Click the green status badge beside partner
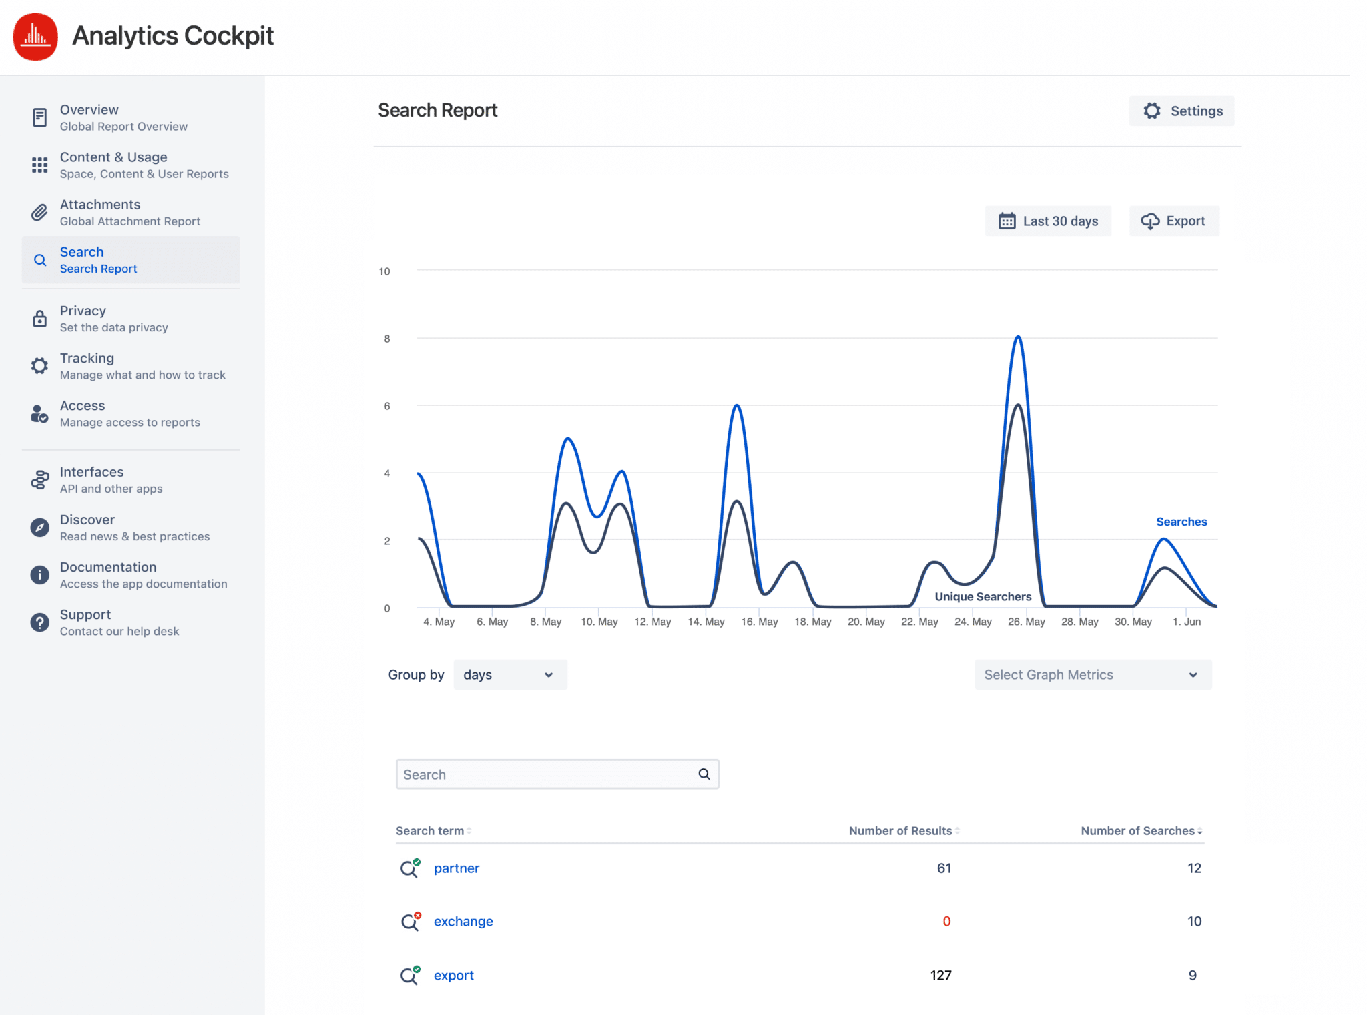Image resolution: width=1367 pixels, height=1015 pixels. (417, 862)
